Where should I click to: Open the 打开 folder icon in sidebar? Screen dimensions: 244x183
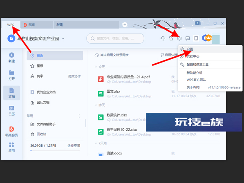click(x=11, y=73)
